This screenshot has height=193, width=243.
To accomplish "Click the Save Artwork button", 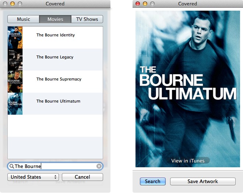I will click(x=203, y=181).
